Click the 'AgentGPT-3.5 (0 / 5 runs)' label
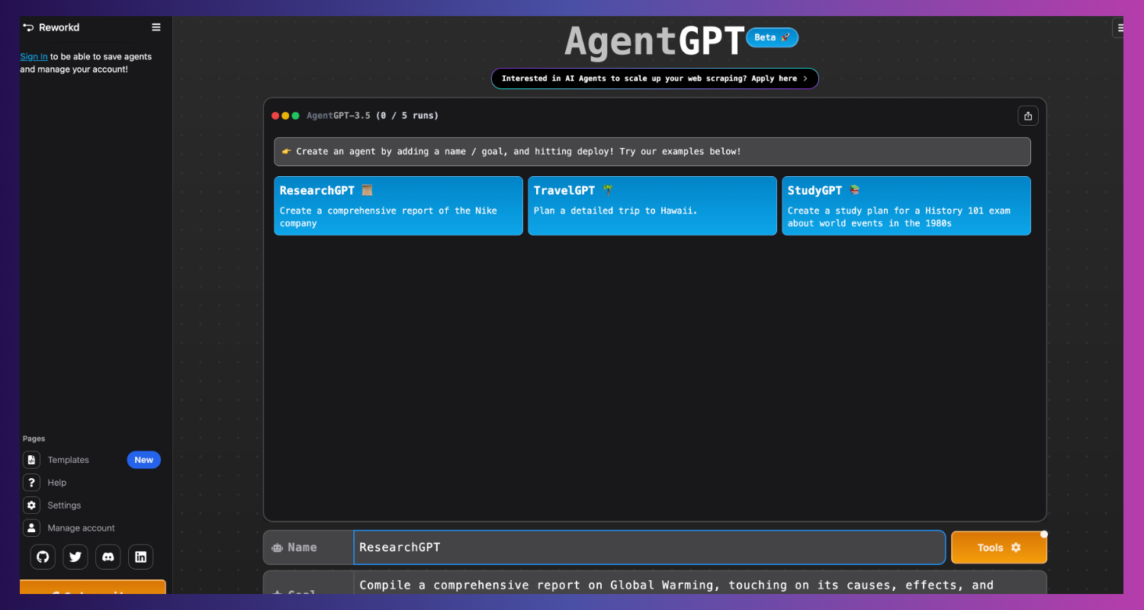The width and height of the screenshot is (1144, 610). coord(372,116)
